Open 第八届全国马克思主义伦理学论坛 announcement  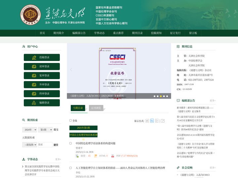click(x=196, y=119)
